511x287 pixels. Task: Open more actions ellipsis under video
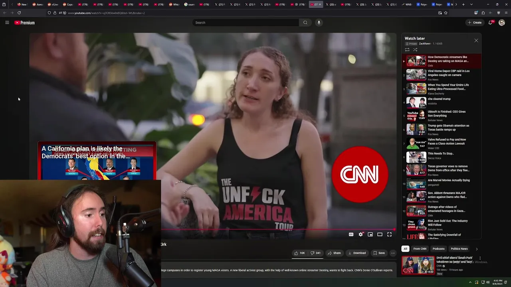tap(393, 253)
